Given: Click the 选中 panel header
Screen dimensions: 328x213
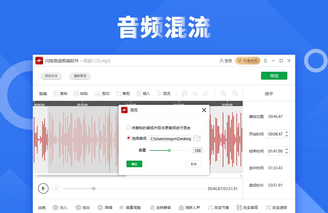Looking at the screenshot, I should (269, 94).
